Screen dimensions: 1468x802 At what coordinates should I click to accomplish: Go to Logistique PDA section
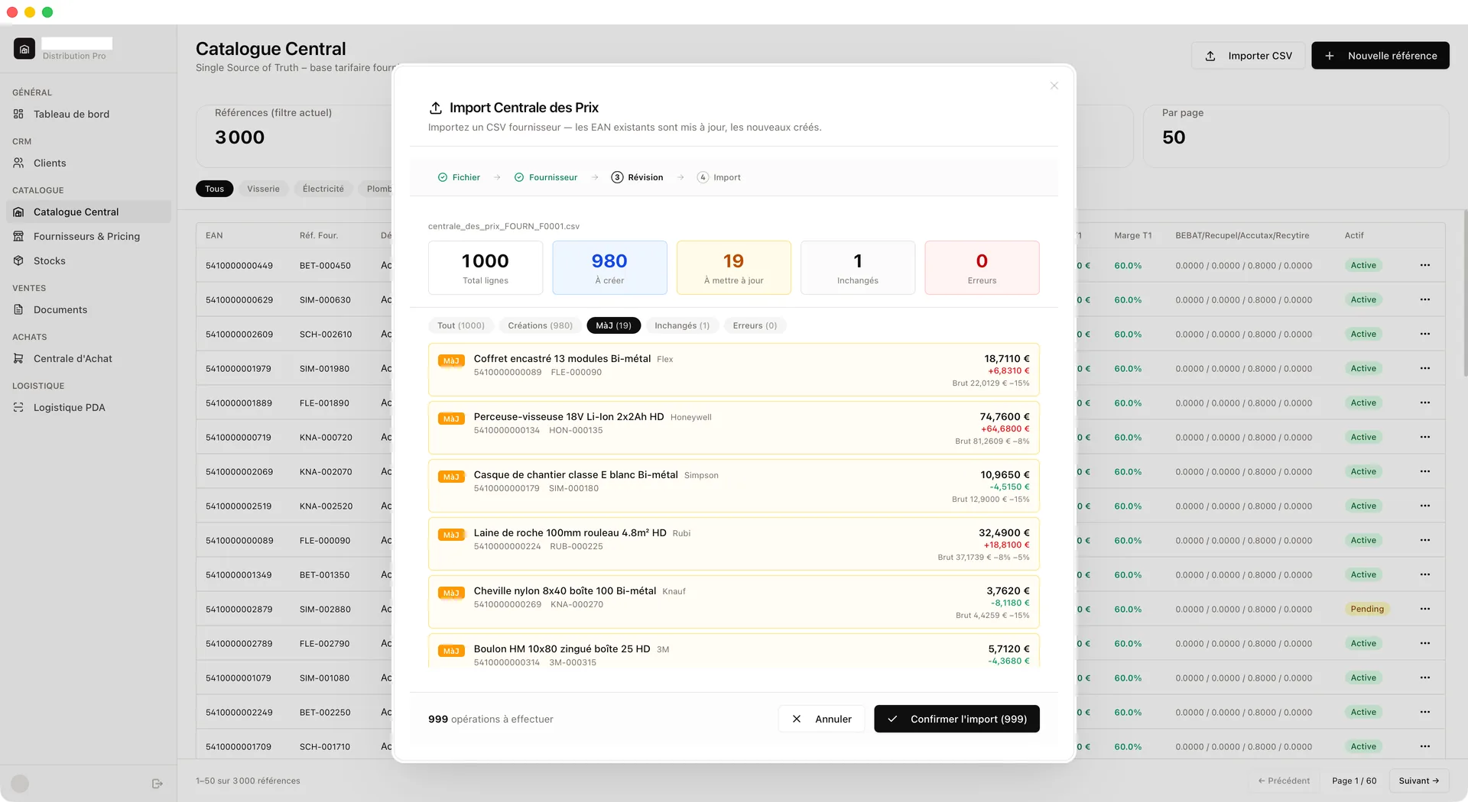[x=69, y=408]
